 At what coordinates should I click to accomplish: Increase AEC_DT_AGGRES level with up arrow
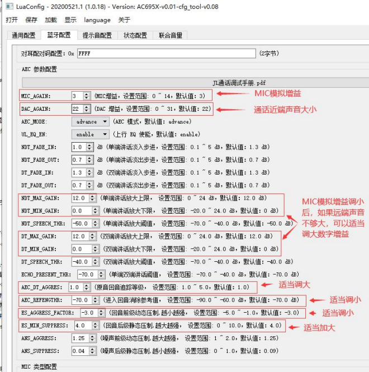86,285
